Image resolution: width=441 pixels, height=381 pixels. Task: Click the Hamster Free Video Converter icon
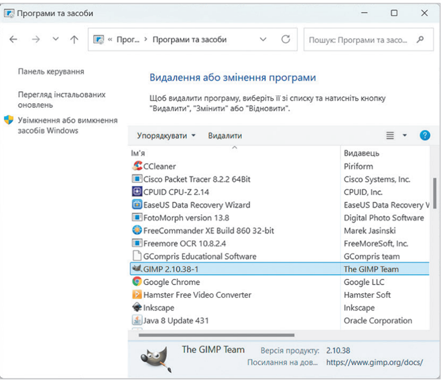click(x=137, y=294)
